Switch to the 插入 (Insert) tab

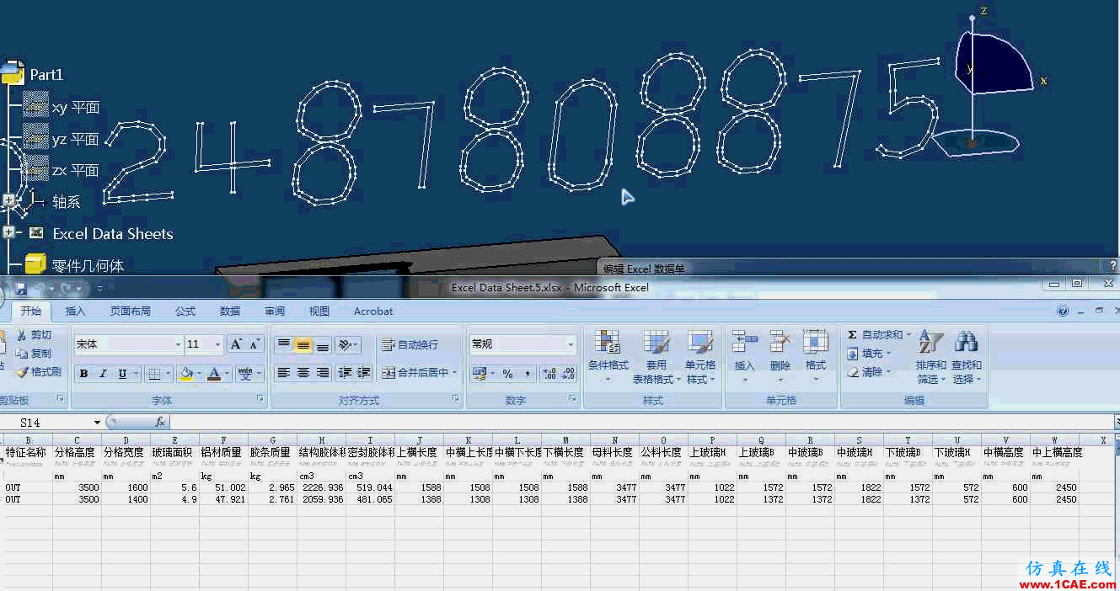[x=76, y=311]
